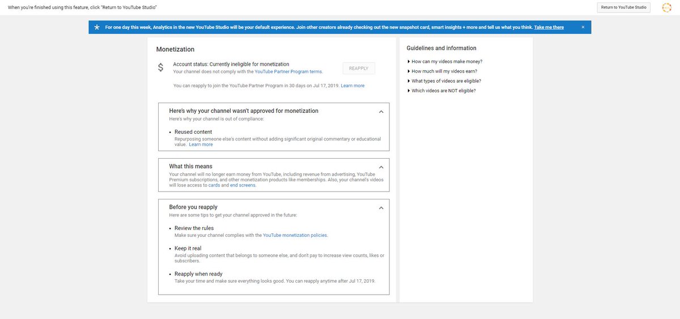Click the Reused content bullet text

(x=193, y=132)
